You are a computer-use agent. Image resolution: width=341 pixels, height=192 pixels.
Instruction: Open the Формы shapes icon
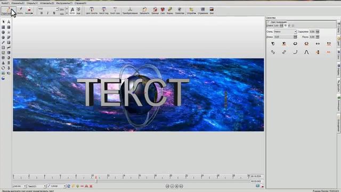[x=170, y=10]
